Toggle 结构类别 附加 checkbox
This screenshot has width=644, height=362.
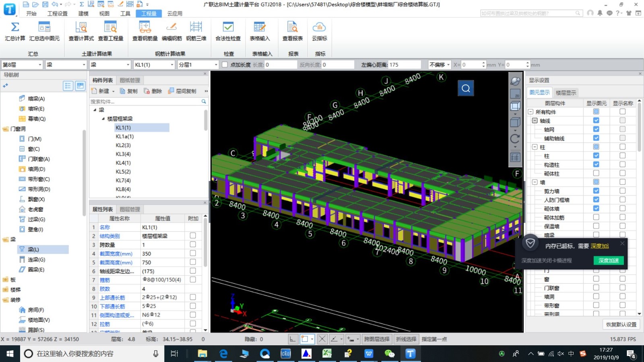point(193,236)
